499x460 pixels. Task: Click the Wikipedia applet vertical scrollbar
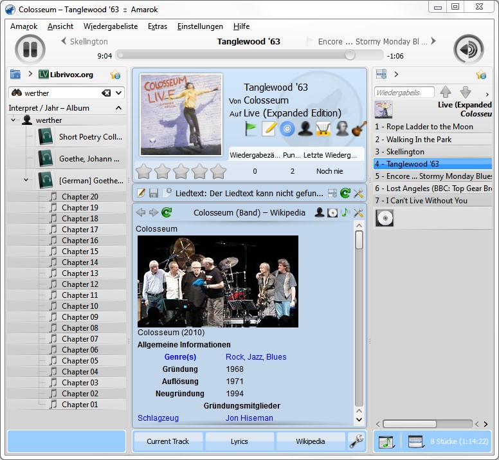359,318
